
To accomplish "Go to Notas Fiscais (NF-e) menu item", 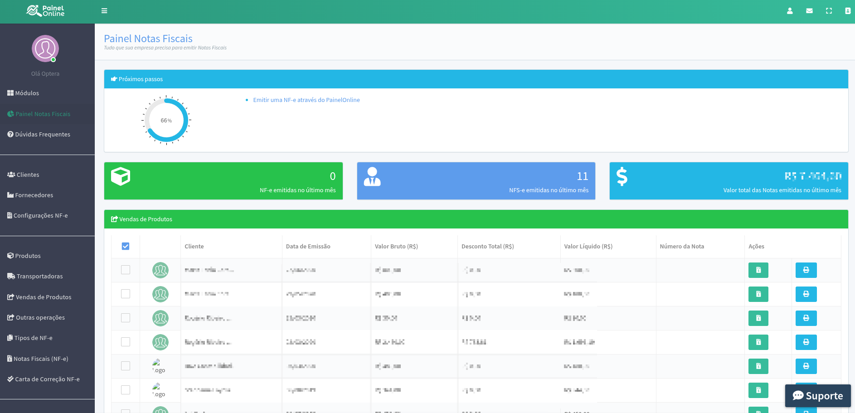I will point(40,359).
